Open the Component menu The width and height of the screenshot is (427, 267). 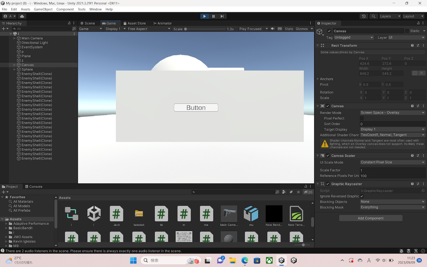tap(65, 9)
